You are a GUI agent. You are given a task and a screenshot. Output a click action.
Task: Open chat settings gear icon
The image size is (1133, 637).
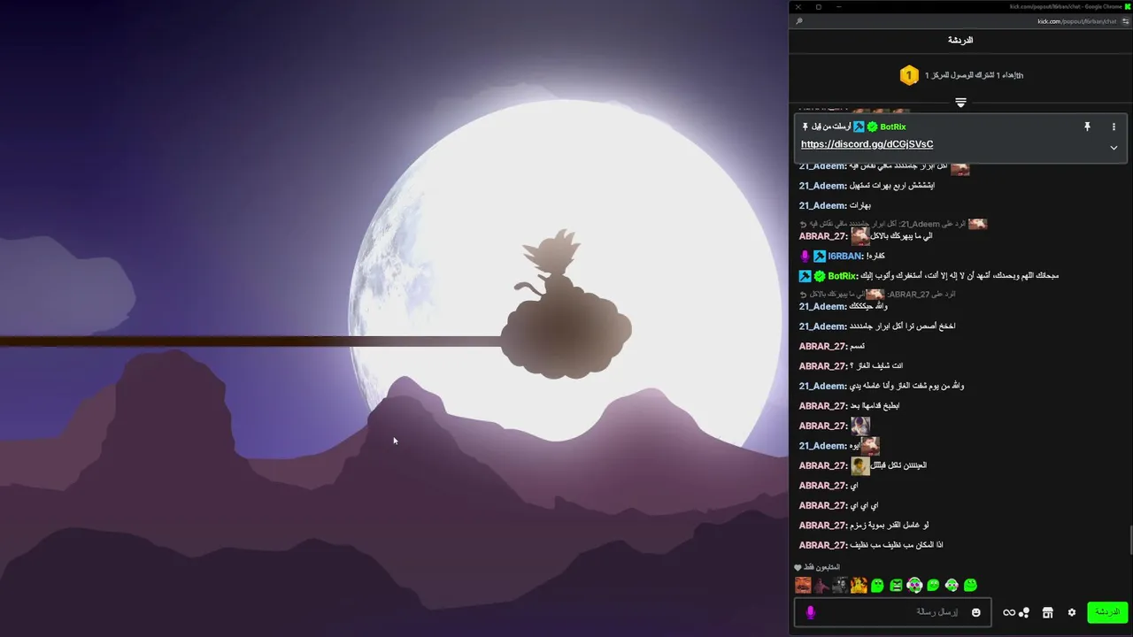(x=1072, y=612)
